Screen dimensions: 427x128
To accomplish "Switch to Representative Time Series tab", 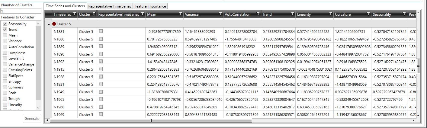I will pos(110,6).
